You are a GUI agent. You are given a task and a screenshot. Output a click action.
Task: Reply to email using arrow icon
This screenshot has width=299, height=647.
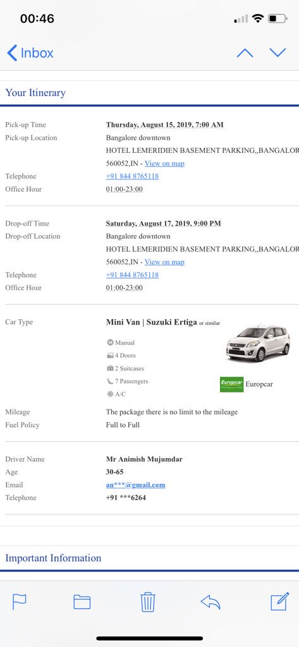pyautogui.click(x=211, y=602)
